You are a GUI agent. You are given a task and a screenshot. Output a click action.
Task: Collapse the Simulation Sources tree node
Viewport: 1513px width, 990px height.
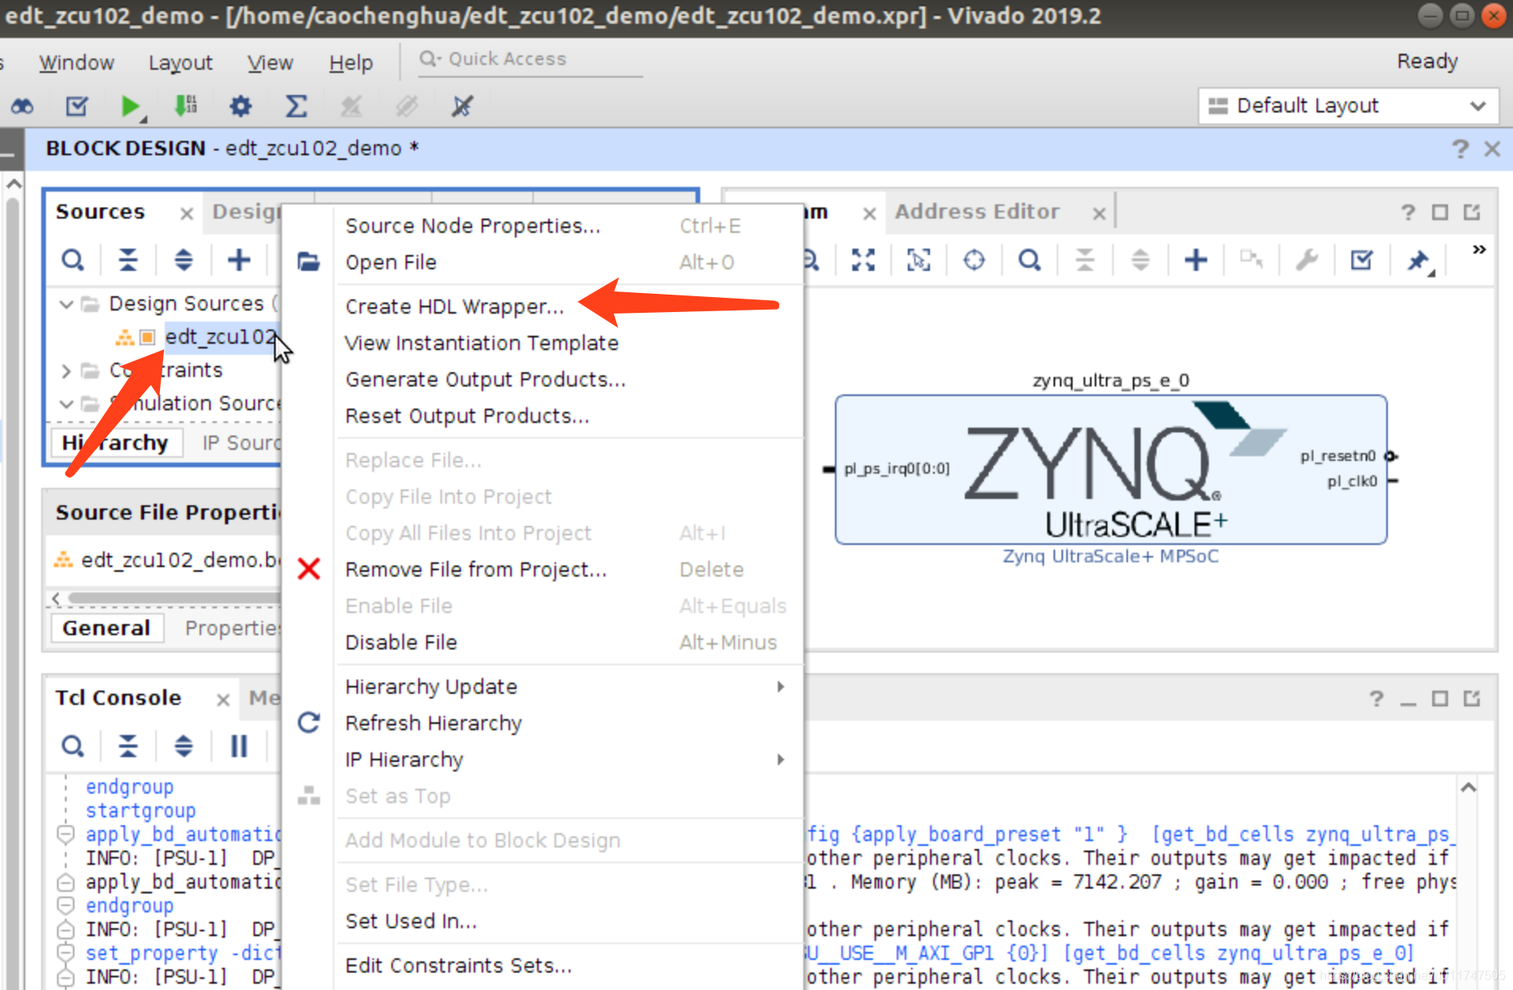point(67,404)
